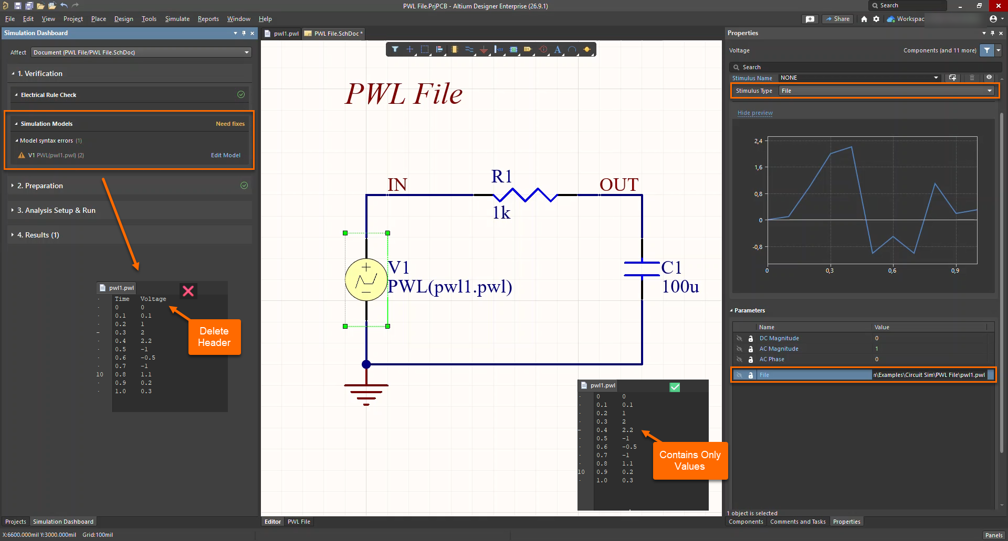Click the notifications message icon near Share
Image resolution: width=1008 pixels, height=541 pixels.
click(810, 19)
